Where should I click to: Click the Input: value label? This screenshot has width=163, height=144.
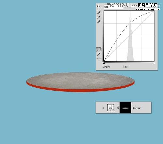pos(125,67)
